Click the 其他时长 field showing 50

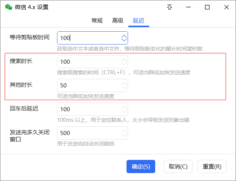(x=93, y=85)
